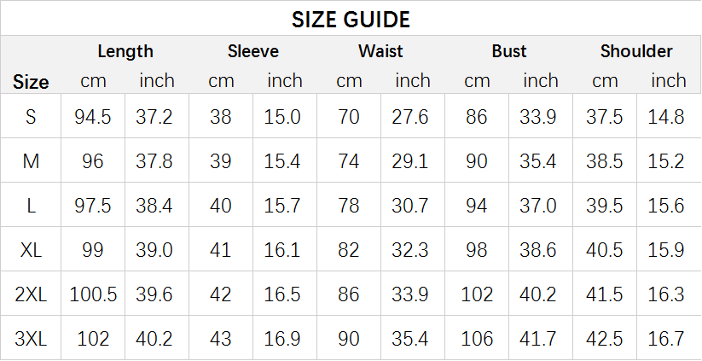Click the Waist column header
Screen dimensions: 702x361
point(380,51)
